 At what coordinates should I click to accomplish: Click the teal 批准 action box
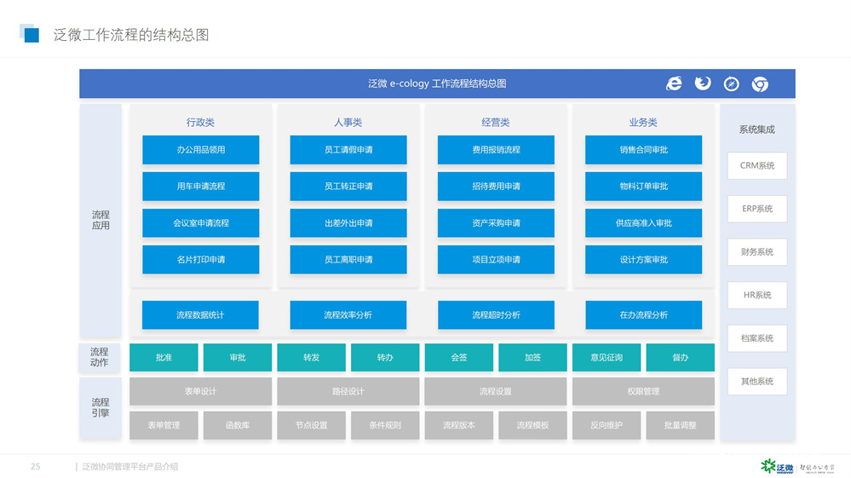(164, 358)
